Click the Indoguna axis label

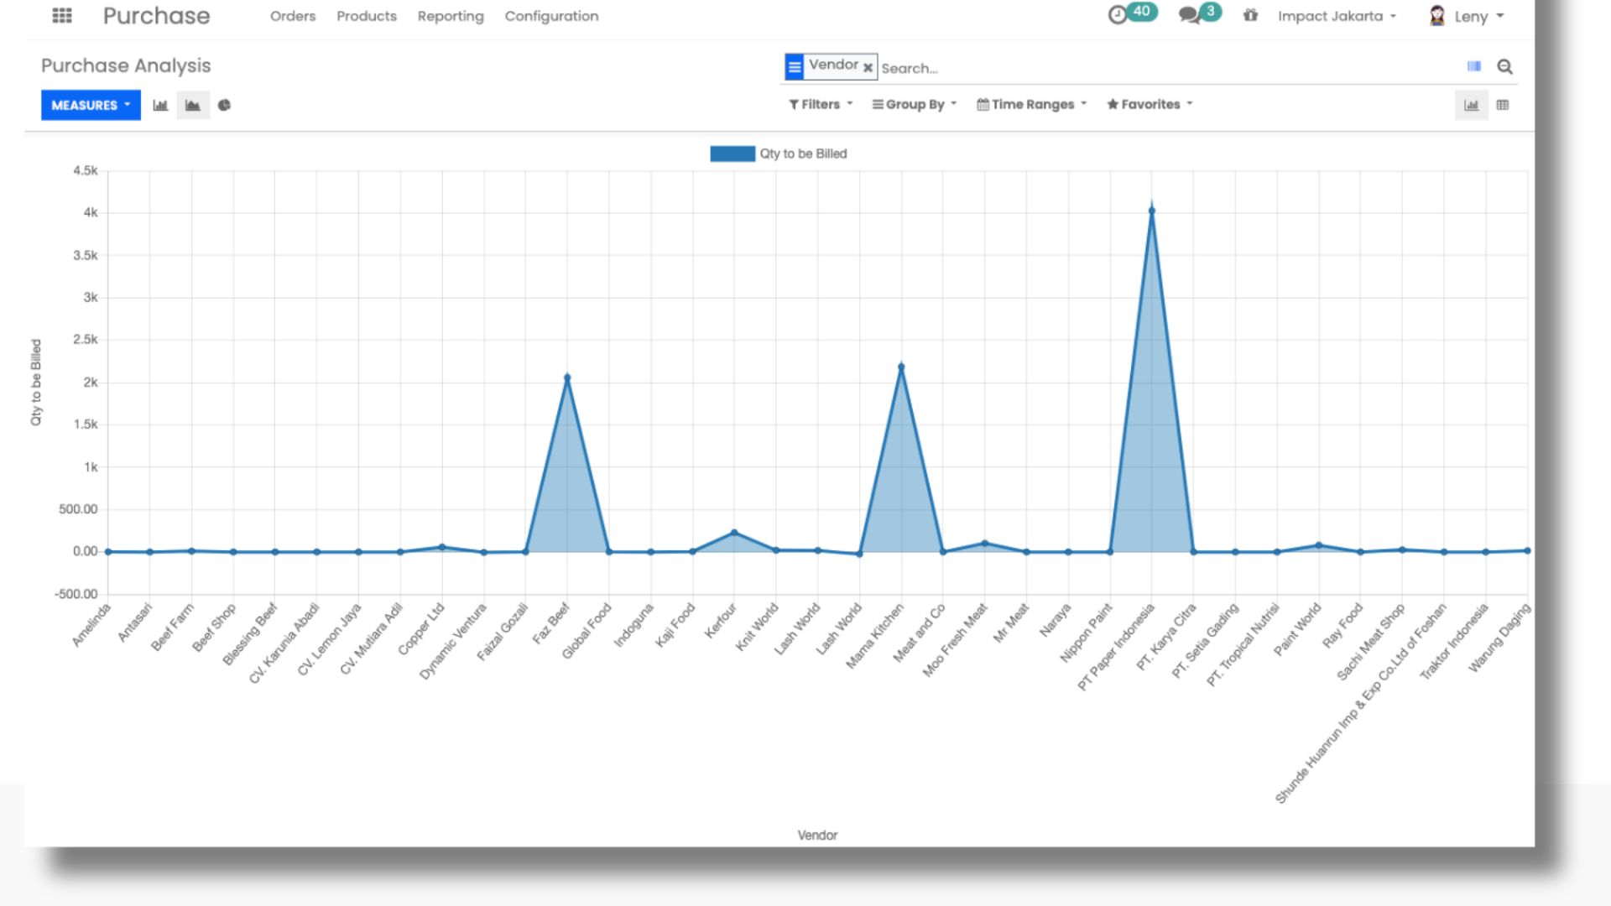tap(633, 625)
